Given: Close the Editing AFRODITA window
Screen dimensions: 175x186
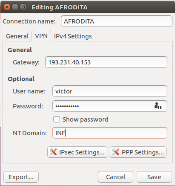Looking at the screenshot, I should 7,7.
